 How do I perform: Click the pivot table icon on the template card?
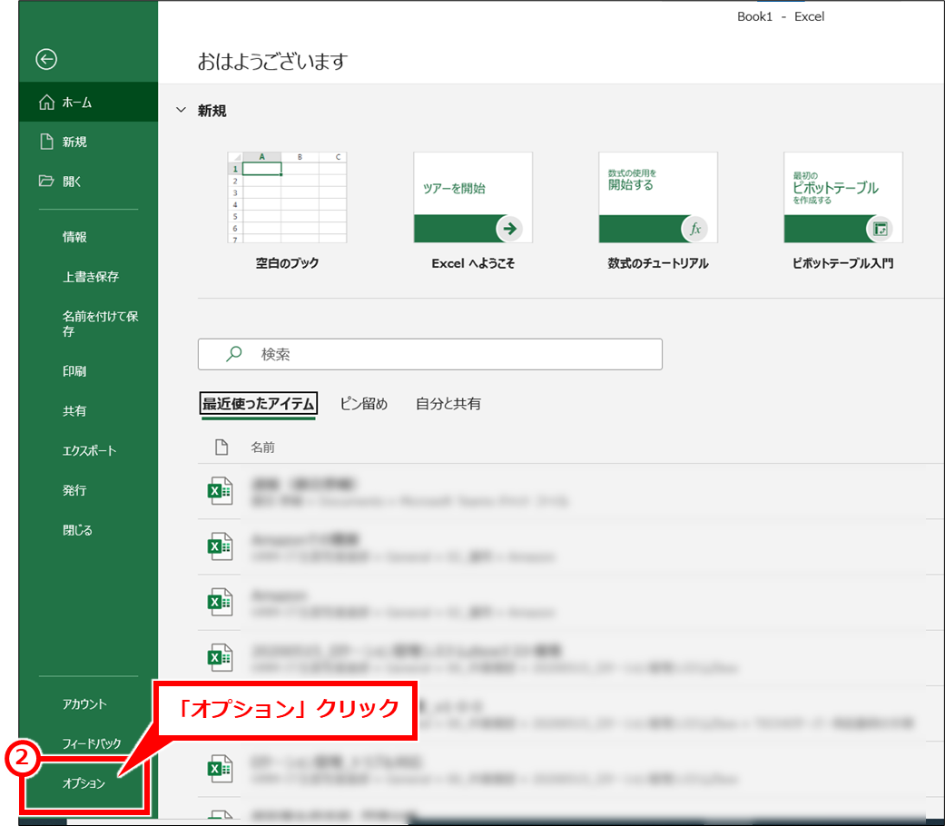(880, 229)
